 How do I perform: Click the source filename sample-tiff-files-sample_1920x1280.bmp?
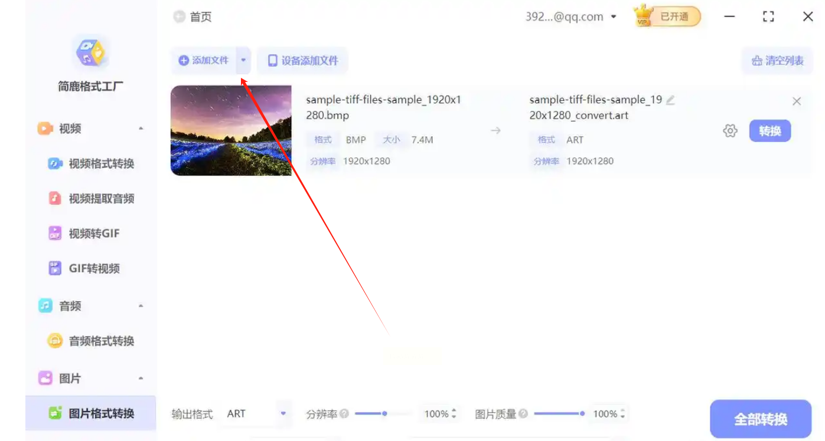pyautogui.click(x=383, y=107)
